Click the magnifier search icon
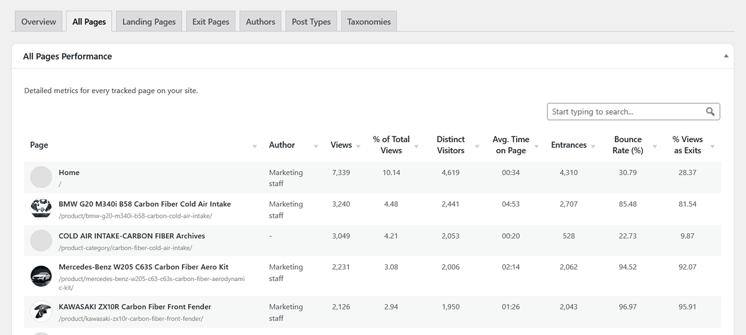Viewport: 746px width, 335px height. (x=711, y=112)
